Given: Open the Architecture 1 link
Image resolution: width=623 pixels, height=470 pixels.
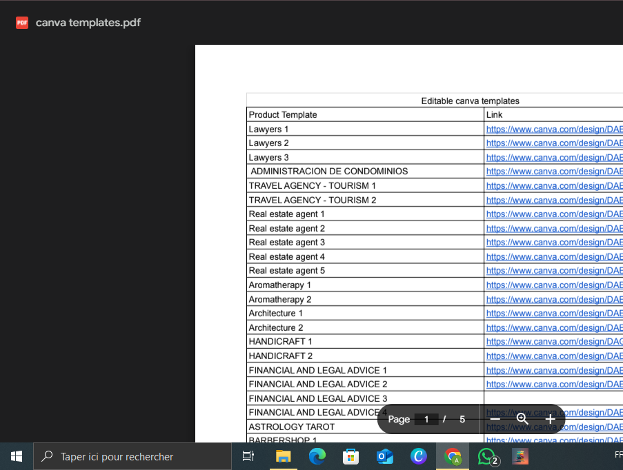Looking at the screenshot, I should click(555, 314).
